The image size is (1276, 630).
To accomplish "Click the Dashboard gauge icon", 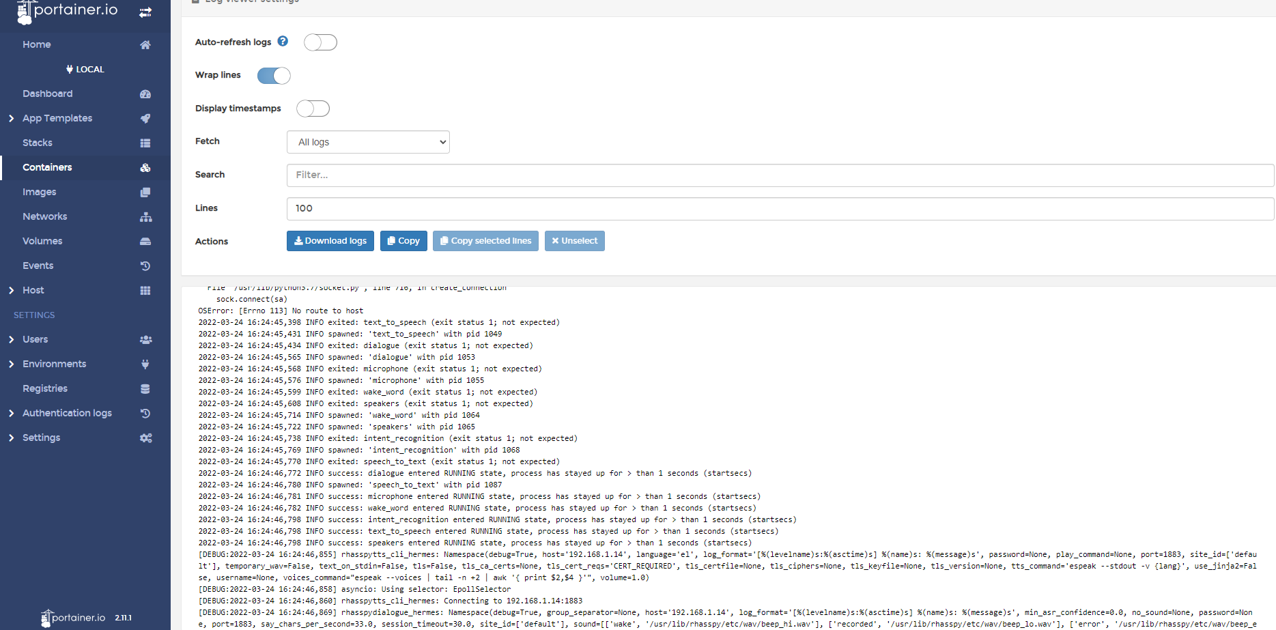I will 145,94.
